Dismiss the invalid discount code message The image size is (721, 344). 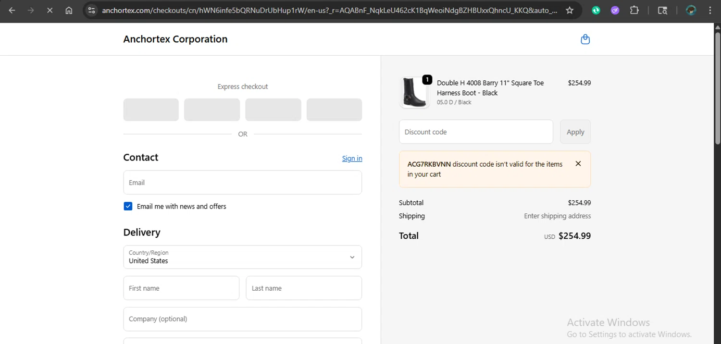(x=578, y=164)
